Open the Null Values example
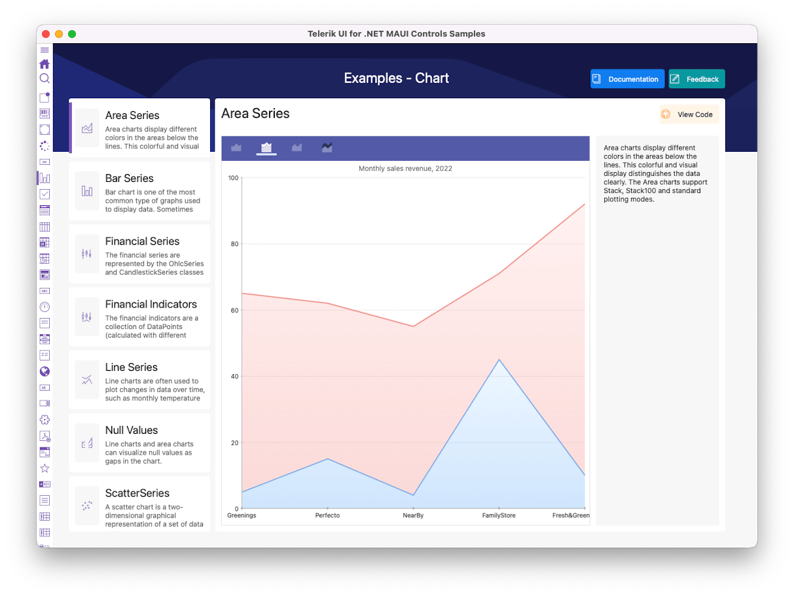794x596 pixels. (139, 443)
